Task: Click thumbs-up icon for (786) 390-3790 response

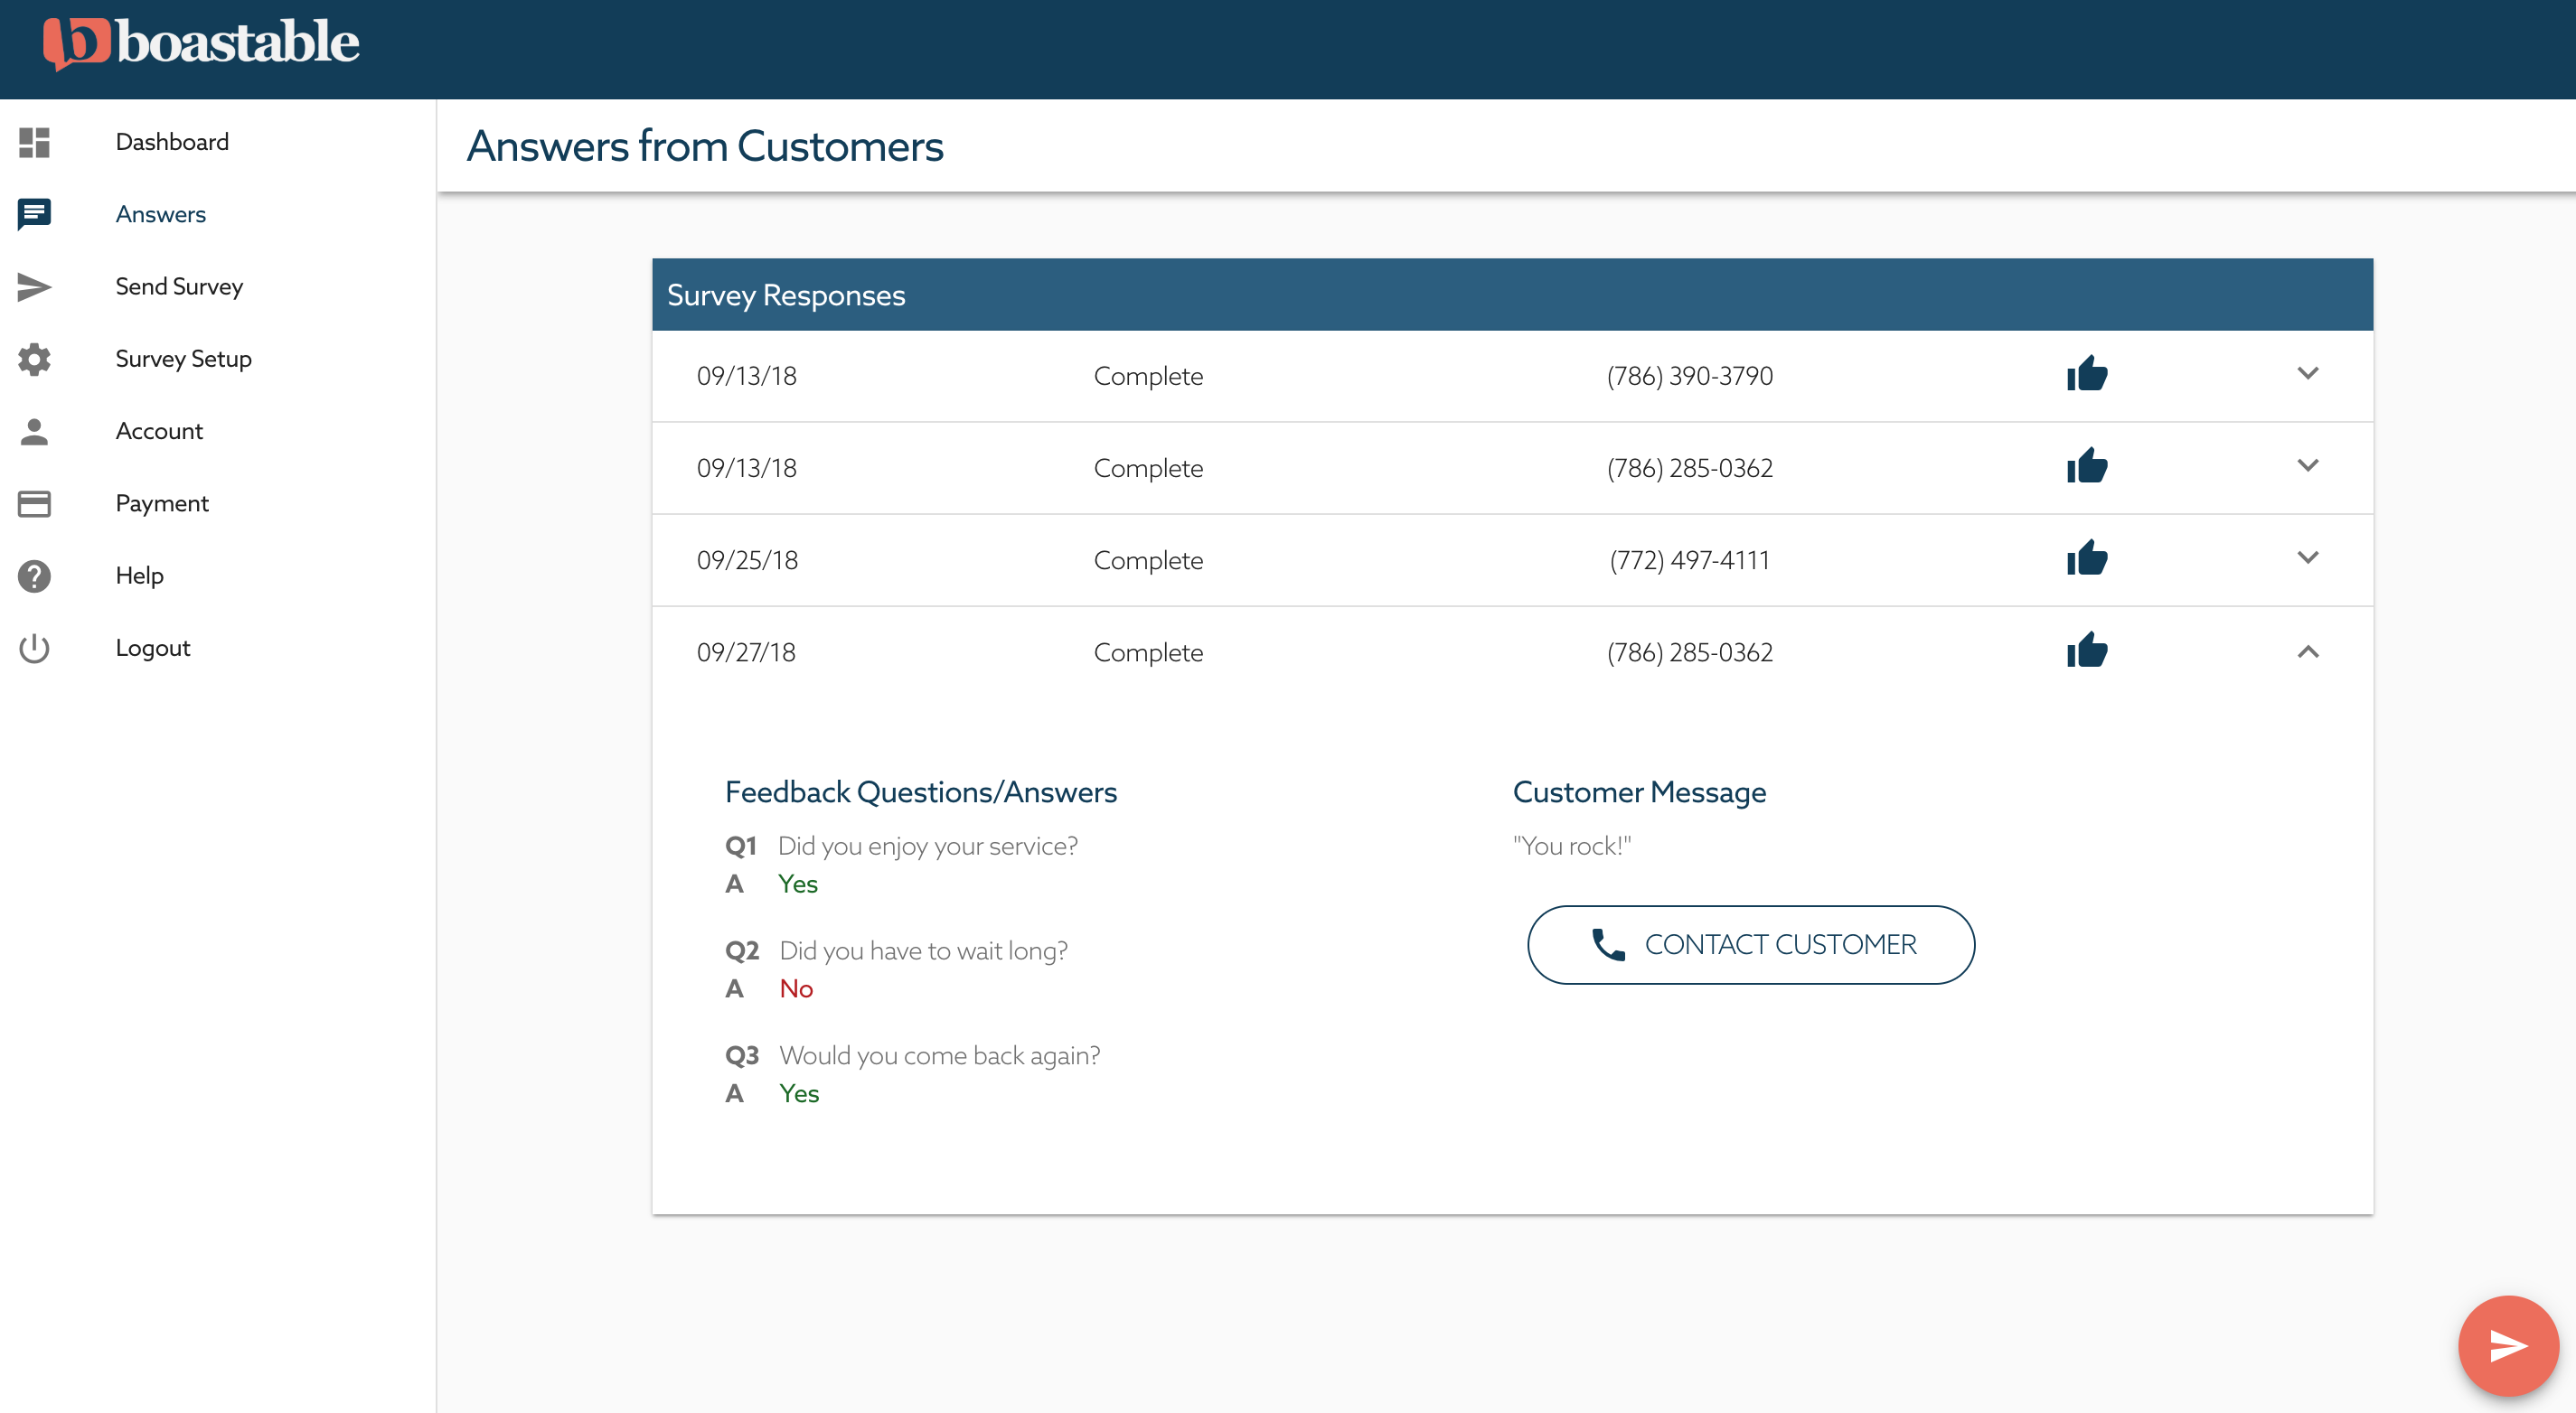Action: (2086, 375)
